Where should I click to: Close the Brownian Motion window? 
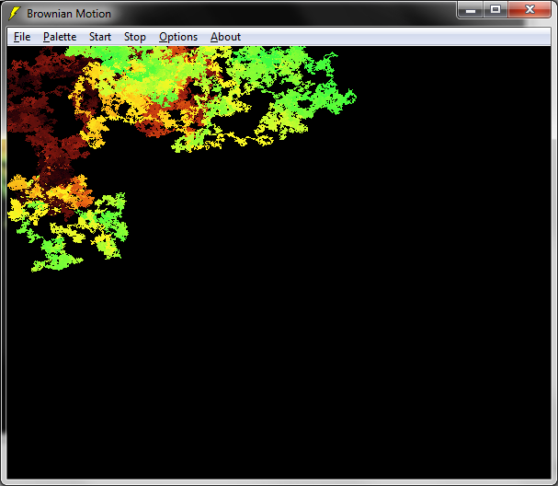pos(530,10)
